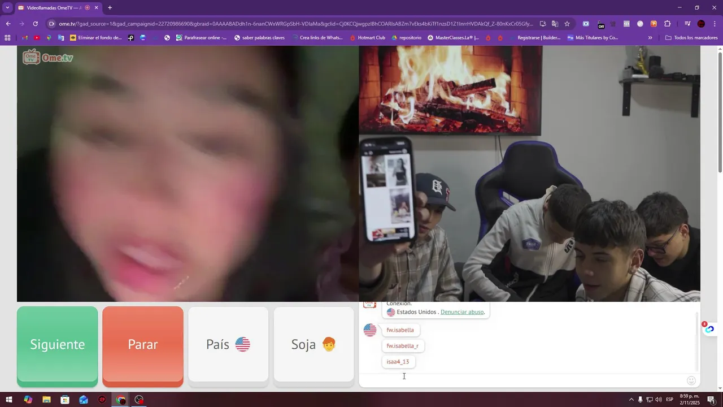
Task: Close the Videollamadas OmeTV tab
Action: coord(96,8)
